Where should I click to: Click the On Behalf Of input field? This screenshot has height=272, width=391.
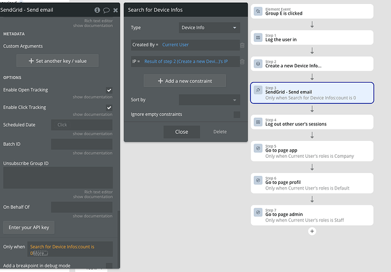(x=82, y=207)
